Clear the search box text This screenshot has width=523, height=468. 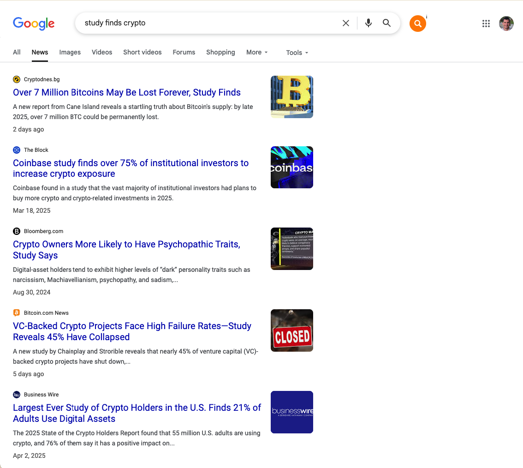point(345,23)
